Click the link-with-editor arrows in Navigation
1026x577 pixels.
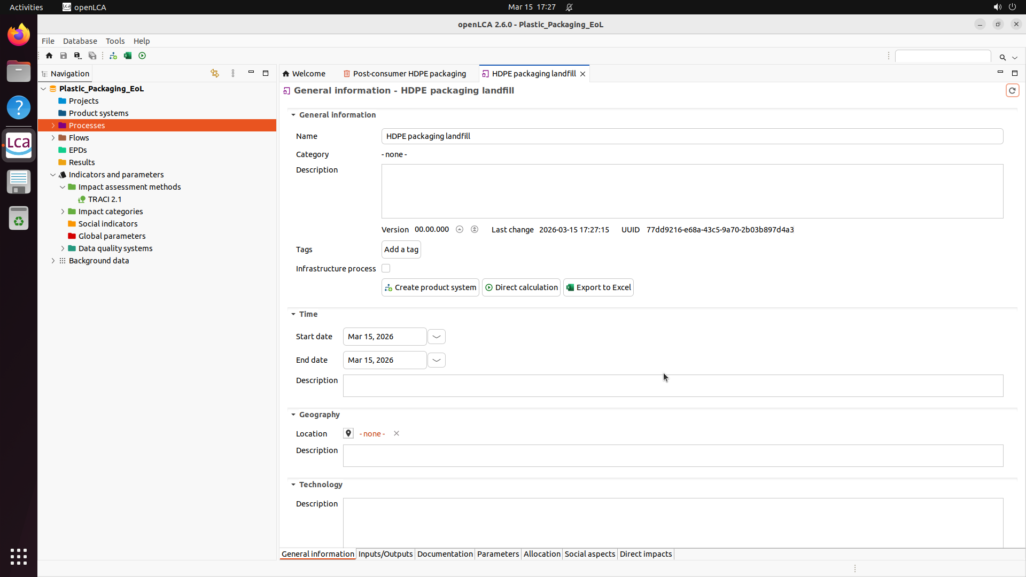(215, 73)
